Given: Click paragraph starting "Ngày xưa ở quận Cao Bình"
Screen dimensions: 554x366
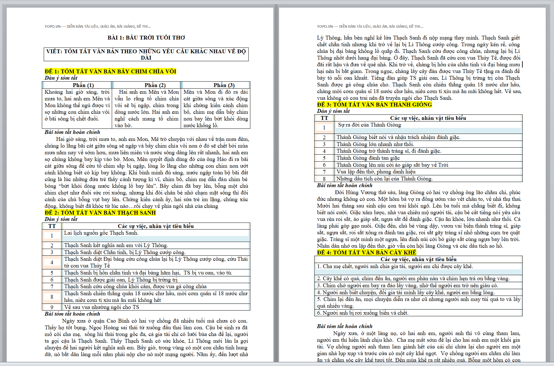Looking at the screenshot, I should 146,338.
